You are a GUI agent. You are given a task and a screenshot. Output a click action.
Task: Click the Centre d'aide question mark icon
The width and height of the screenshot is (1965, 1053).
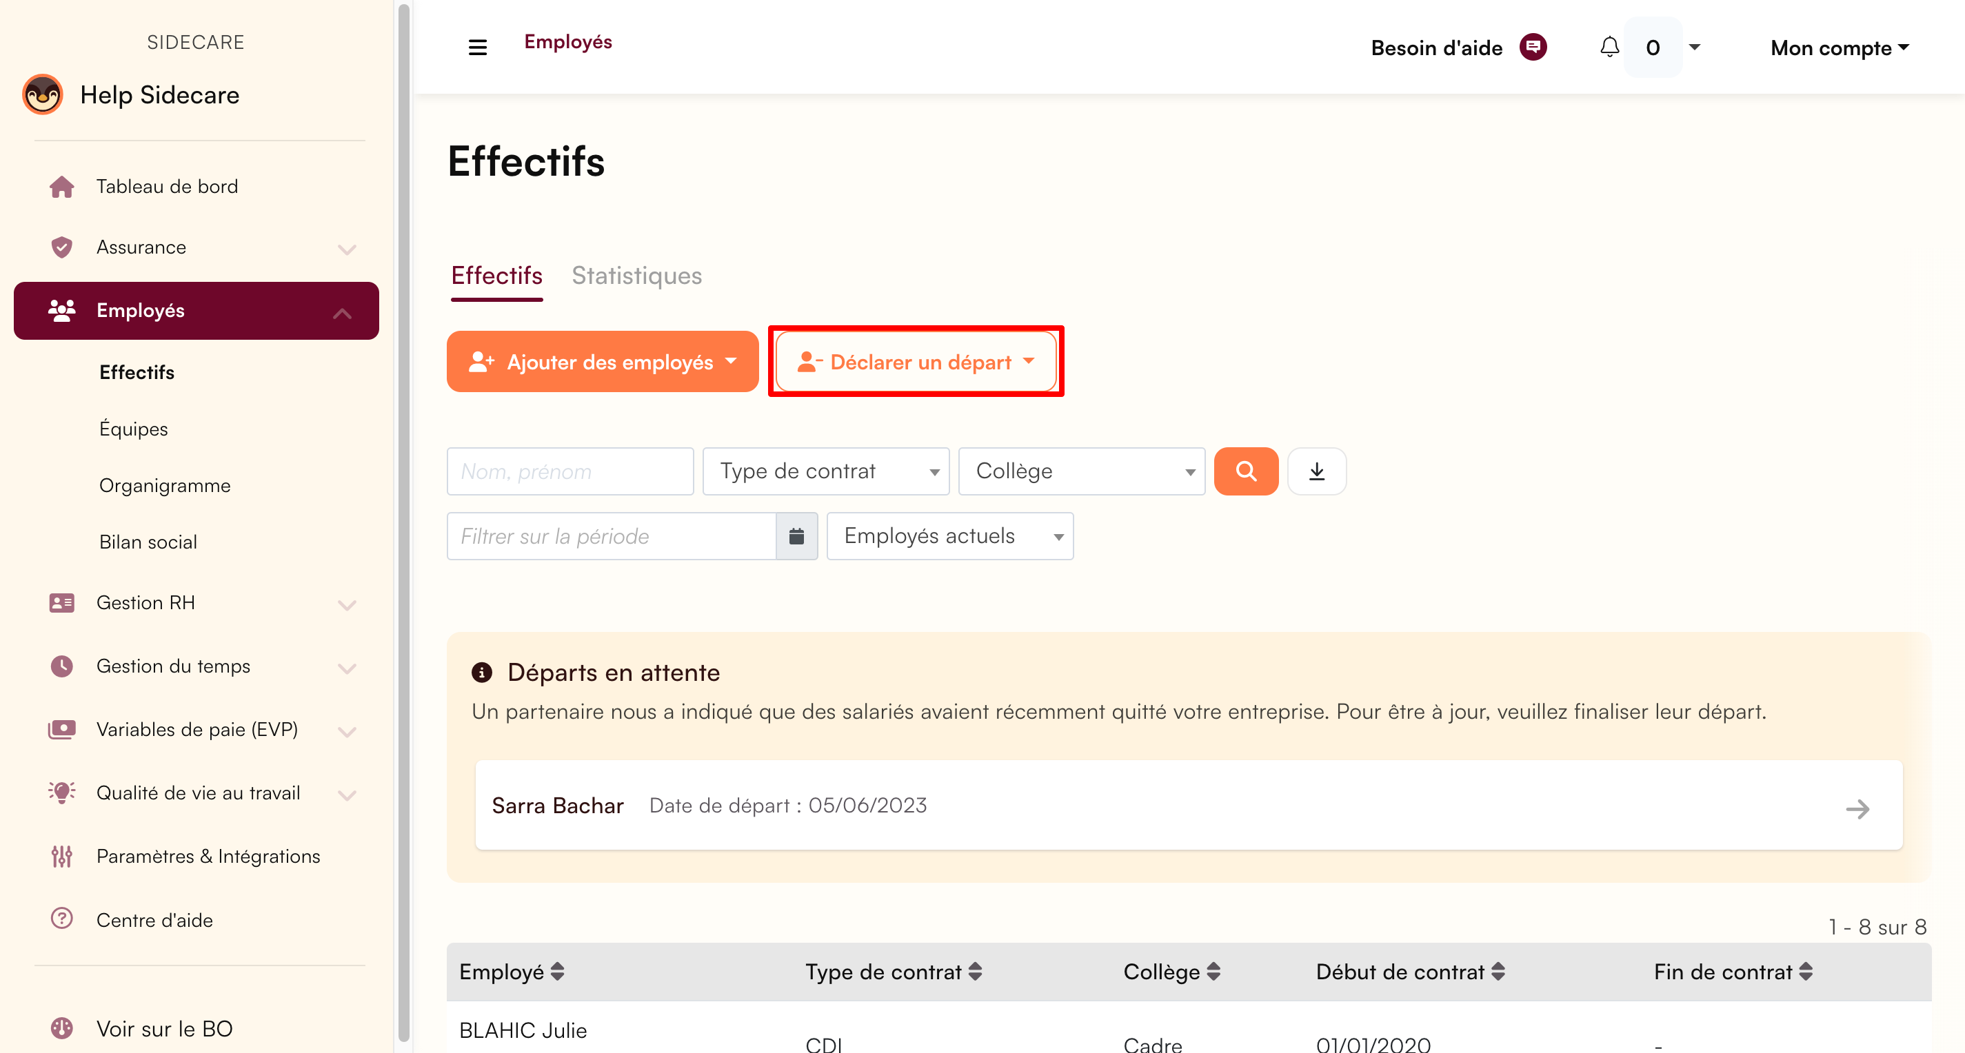(62, 919)
